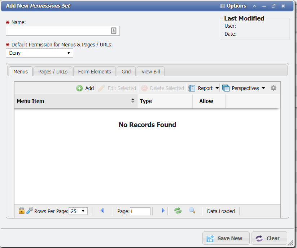Open the grid search magnifier
297x248 pixels.
(192, 211)
